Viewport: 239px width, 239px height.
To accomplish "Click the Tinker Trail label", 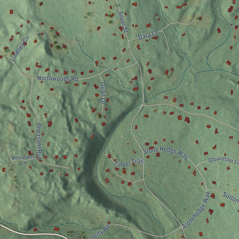I will click(x=128, y=163).
